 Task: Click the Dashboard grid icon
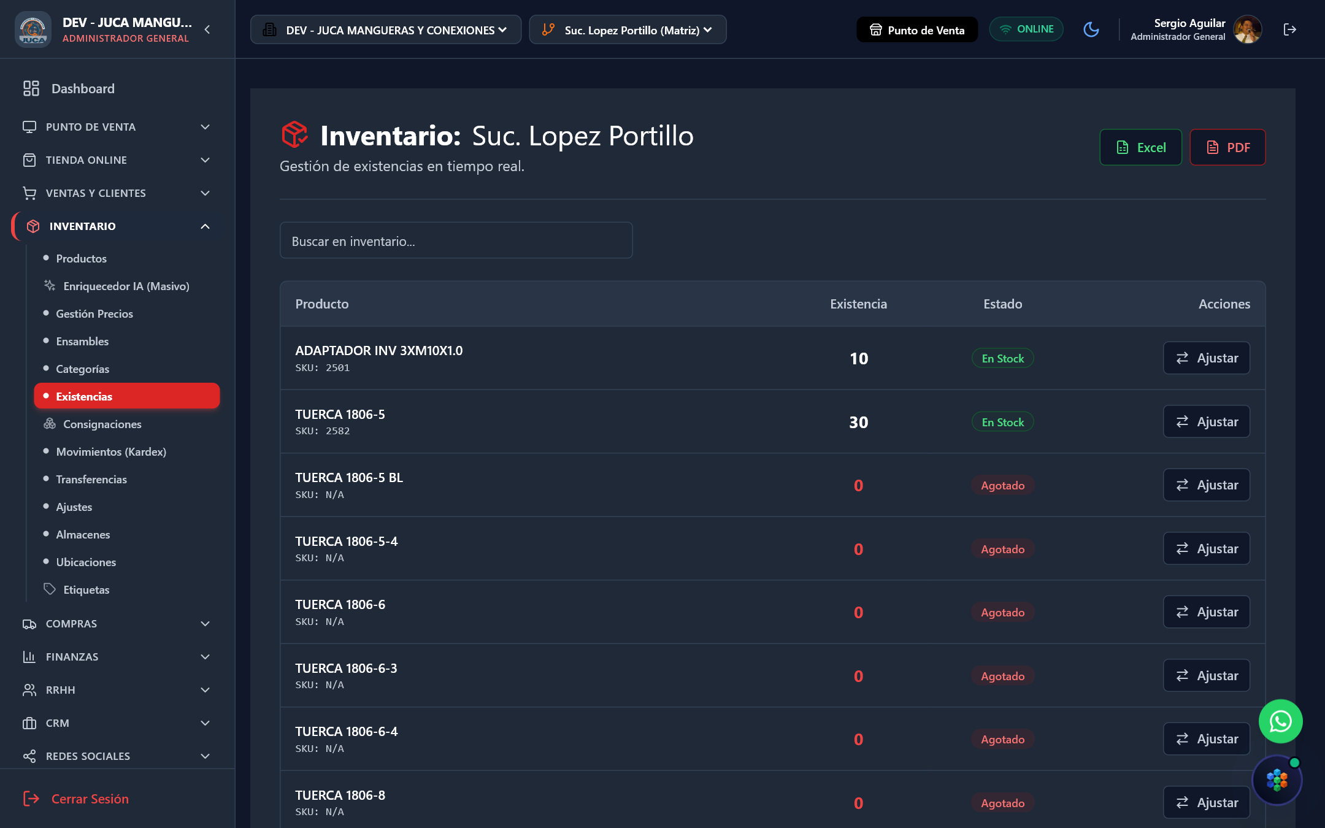tap(31, 88)
